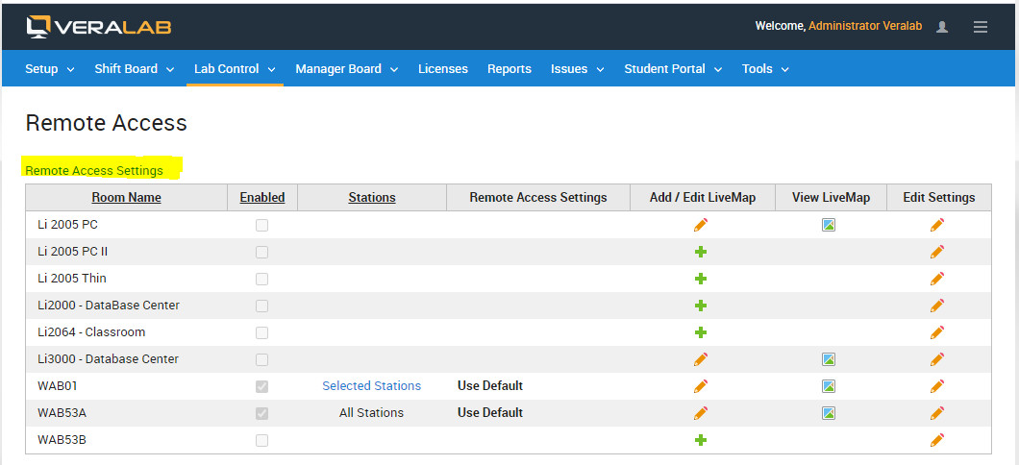The height and width of the screenshot is (465, 1019).
Task: Open the Licenses page
Action: (442, 69)
